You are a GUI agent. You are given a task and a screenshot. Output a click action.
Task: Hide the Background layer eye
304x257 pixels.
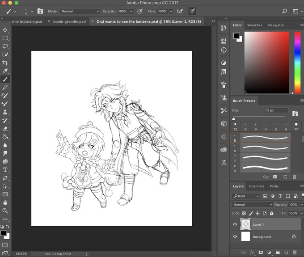(235, 236)
